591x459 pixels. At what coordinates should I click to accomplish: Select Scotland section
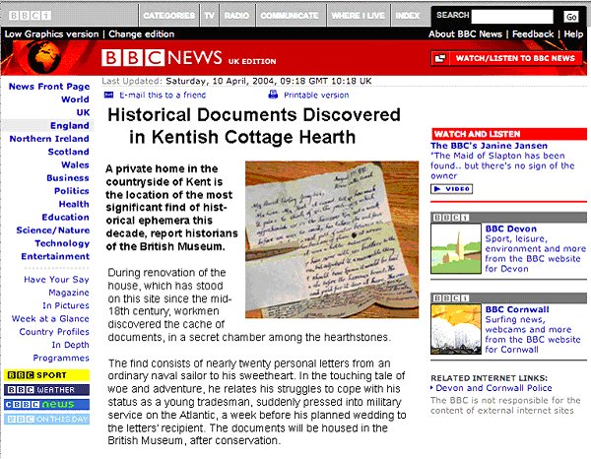(x=68, y=152)
